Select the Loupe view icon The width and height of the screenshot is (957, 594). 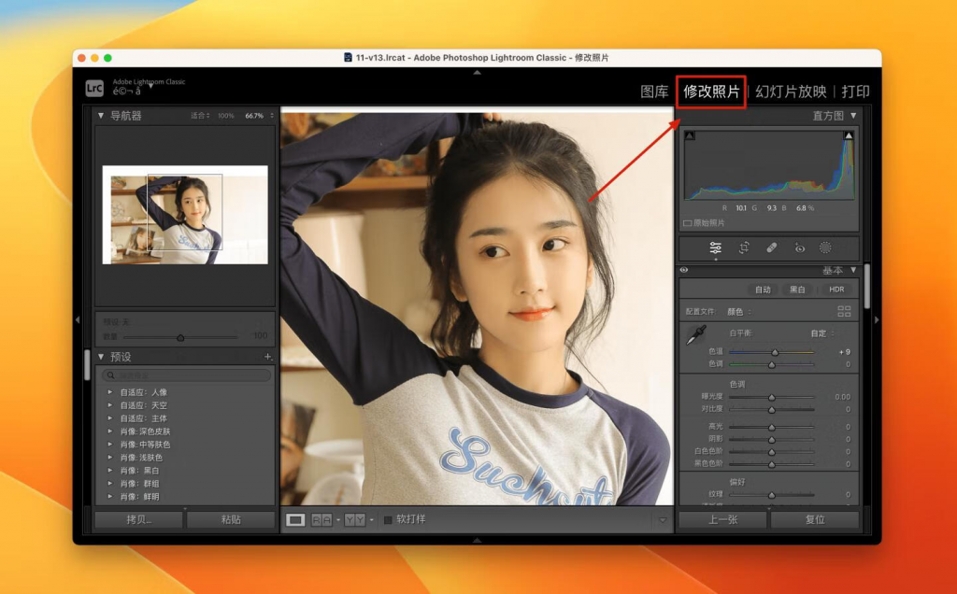pos(296,518)
